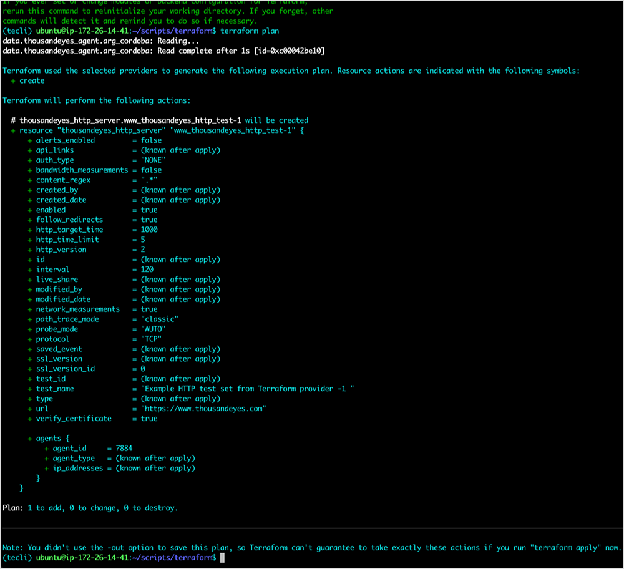
Task: Click the http_target_time value 1000
Action: pyautogui.click(x=149, y=230)
